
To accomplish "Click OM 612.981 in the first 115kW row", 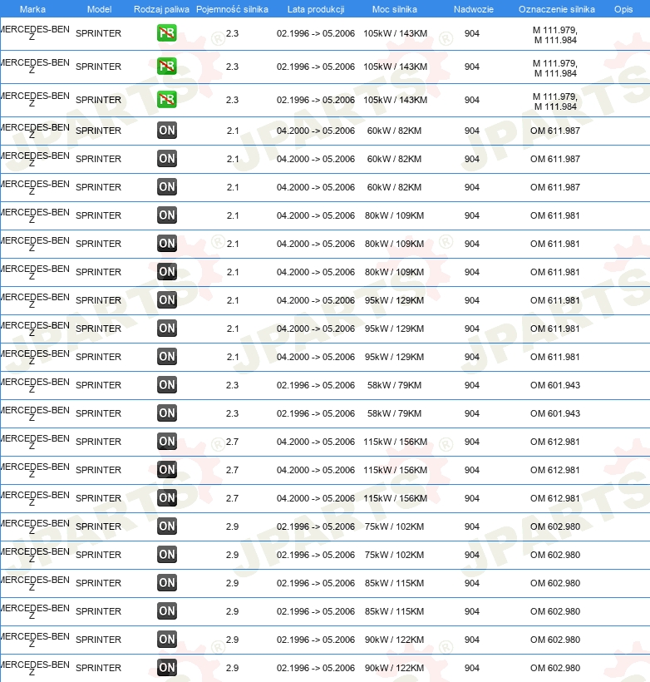I will click(555, 442).
